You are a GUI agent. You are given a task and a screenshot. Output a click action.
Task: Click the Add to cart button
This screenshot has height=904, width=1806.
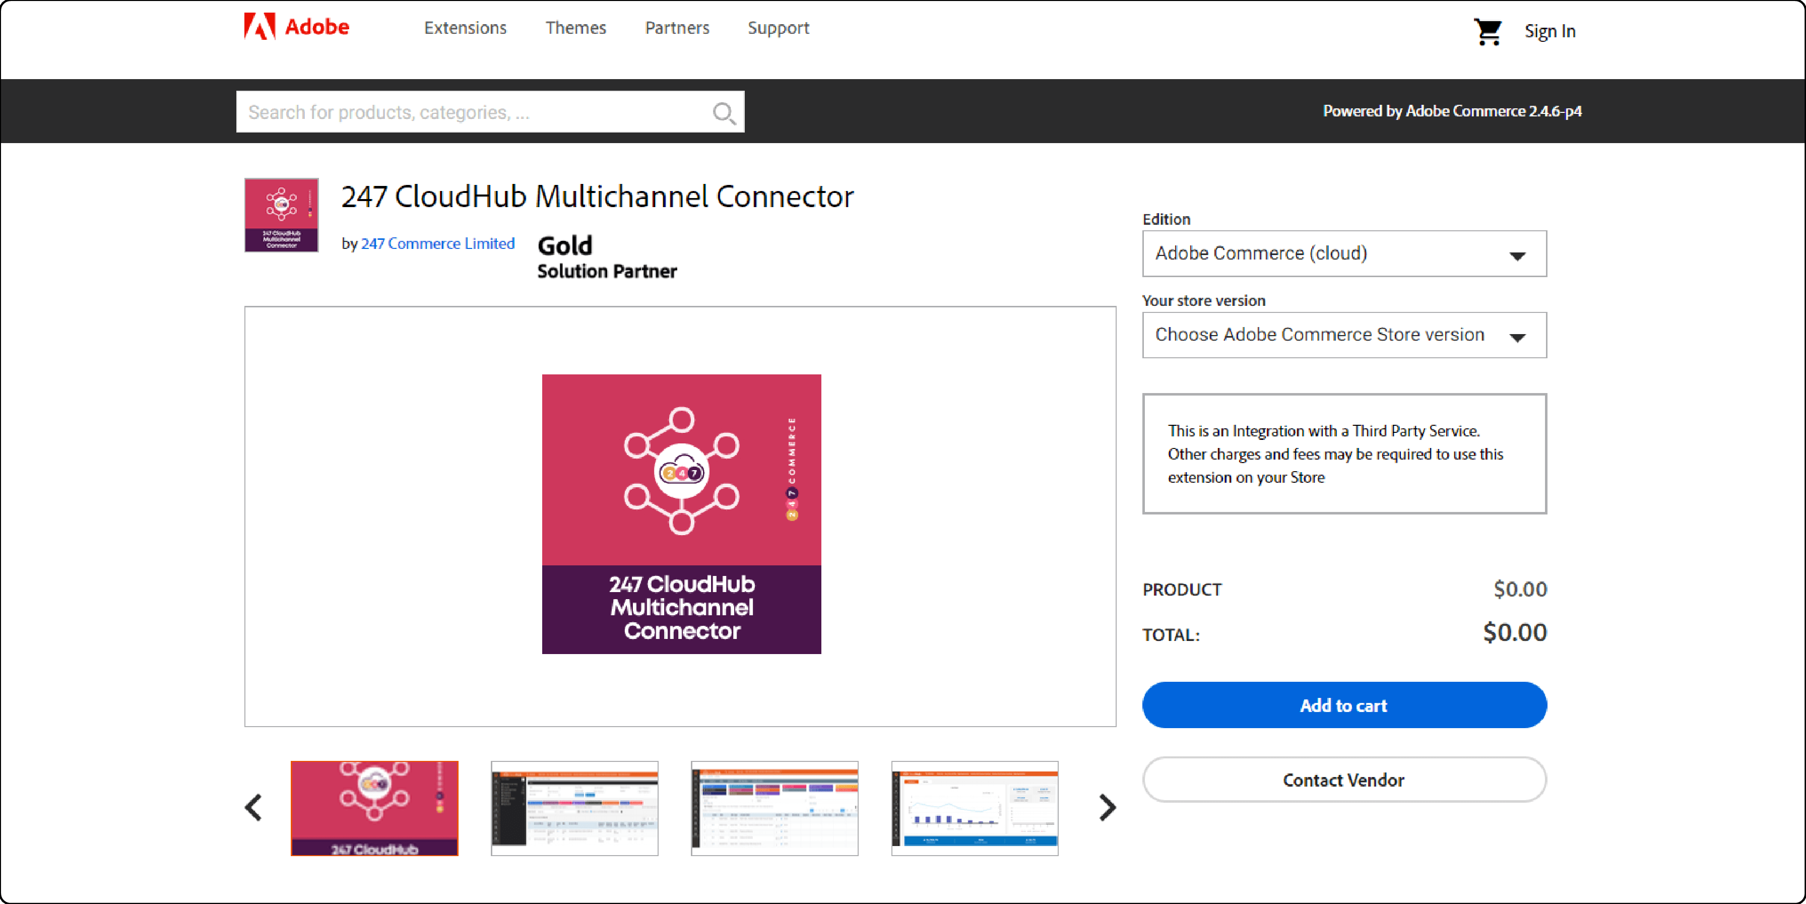pyautogui.click(x=1344, y=705)
